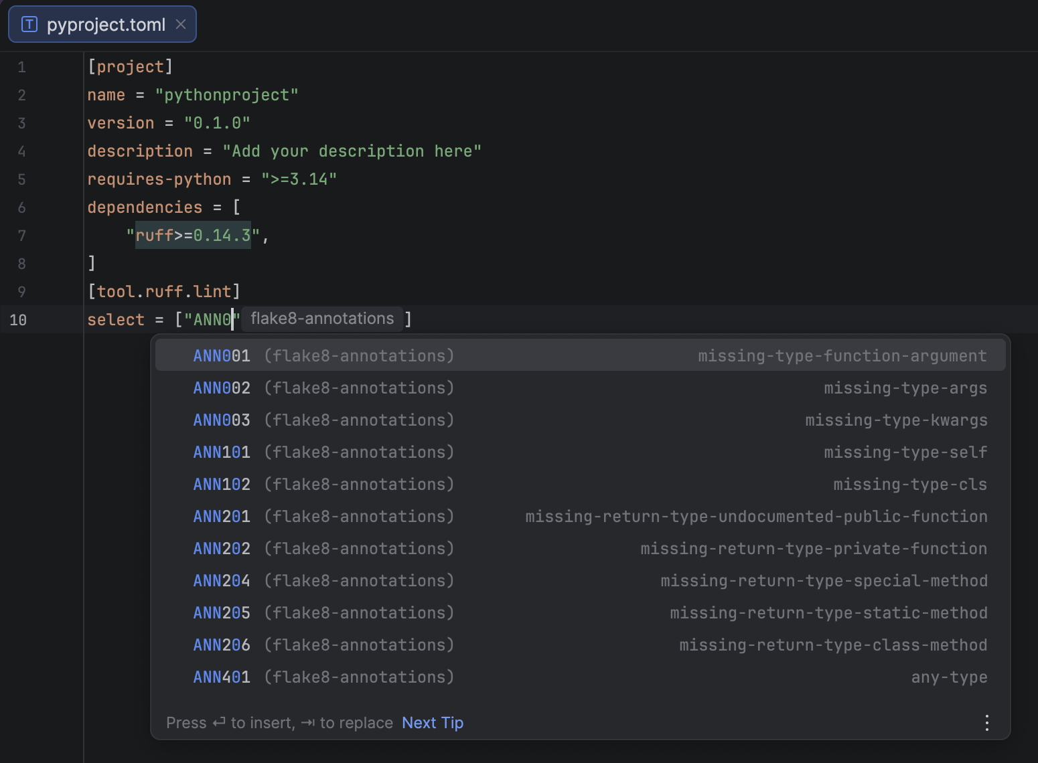Screen dimensions: 1038x763
Task: Click the Next Tip link
Action: coord(432,723)
